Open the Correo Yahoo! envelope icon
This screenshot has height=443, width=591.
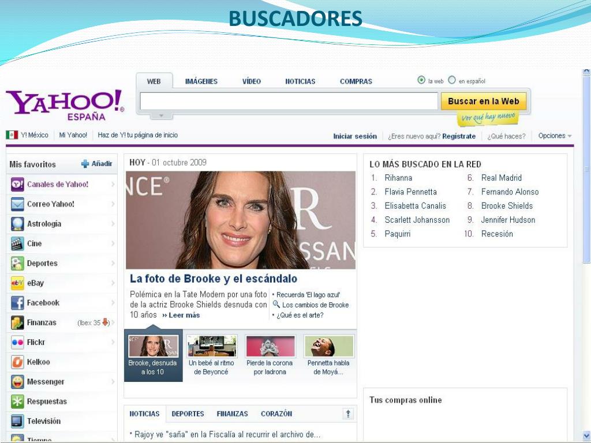pos(17,204)
